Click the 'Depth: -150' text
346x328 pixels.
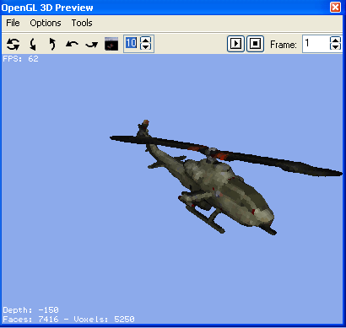tap(30, 310)
